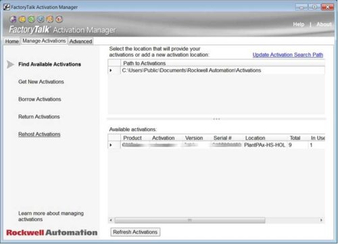
Task: Open the FactoryTalk title bar app icon
Action: tap(7, 7)
